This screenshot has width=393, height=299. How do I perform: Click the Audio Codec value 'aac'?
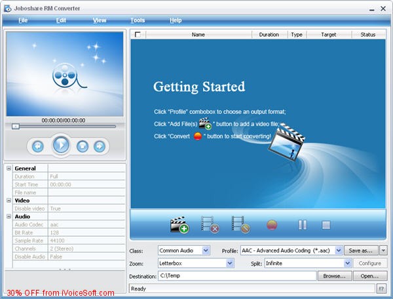(x=86, y=224)
